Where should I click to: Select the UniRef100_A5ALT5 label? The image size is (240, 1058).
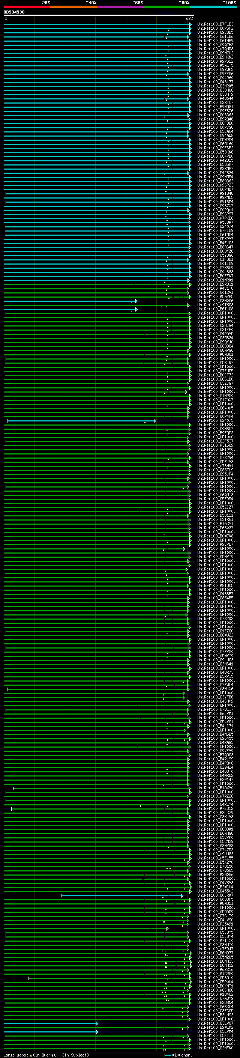(x=215, y=65)
